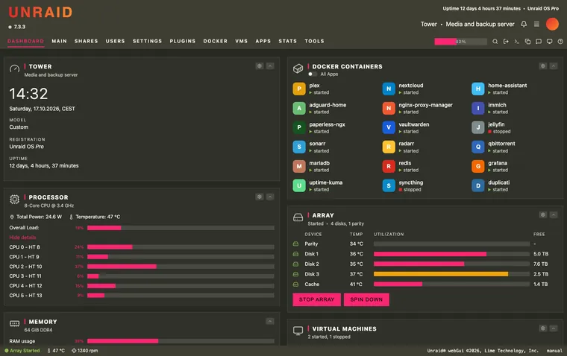Click the search magnifier icon
The width and height of the screenshot is (567, 356).
pyautogui.click(x=495, y=42)
